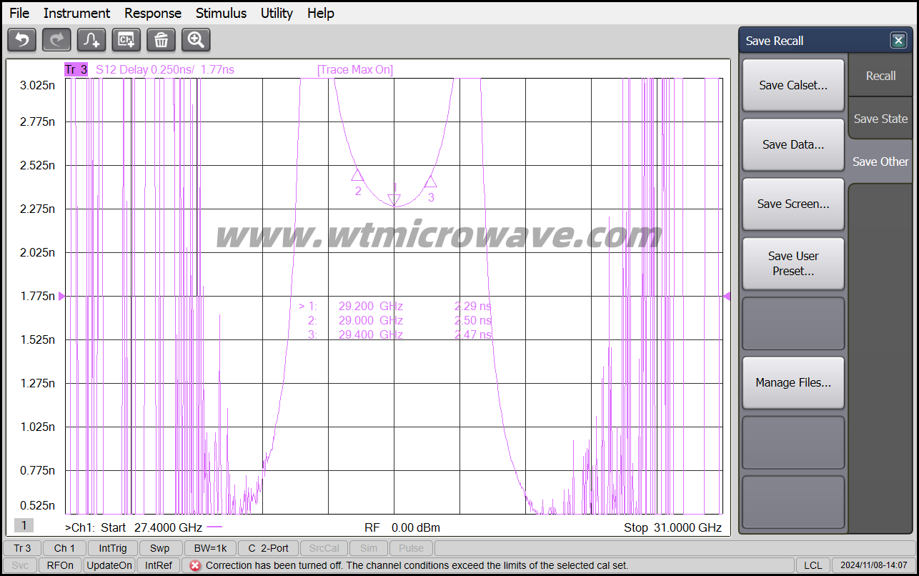Screen dimensions: 919x576
Task: Click marker 2 readout 29.000 GHz
Action: (371, 320)
